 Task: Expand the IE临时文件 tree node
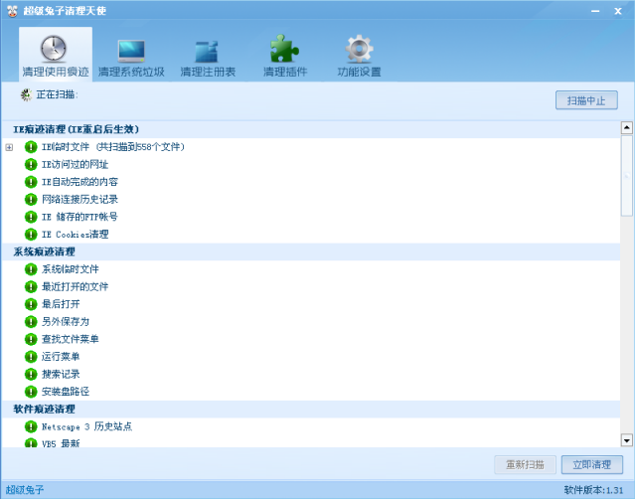pos(10,147)
